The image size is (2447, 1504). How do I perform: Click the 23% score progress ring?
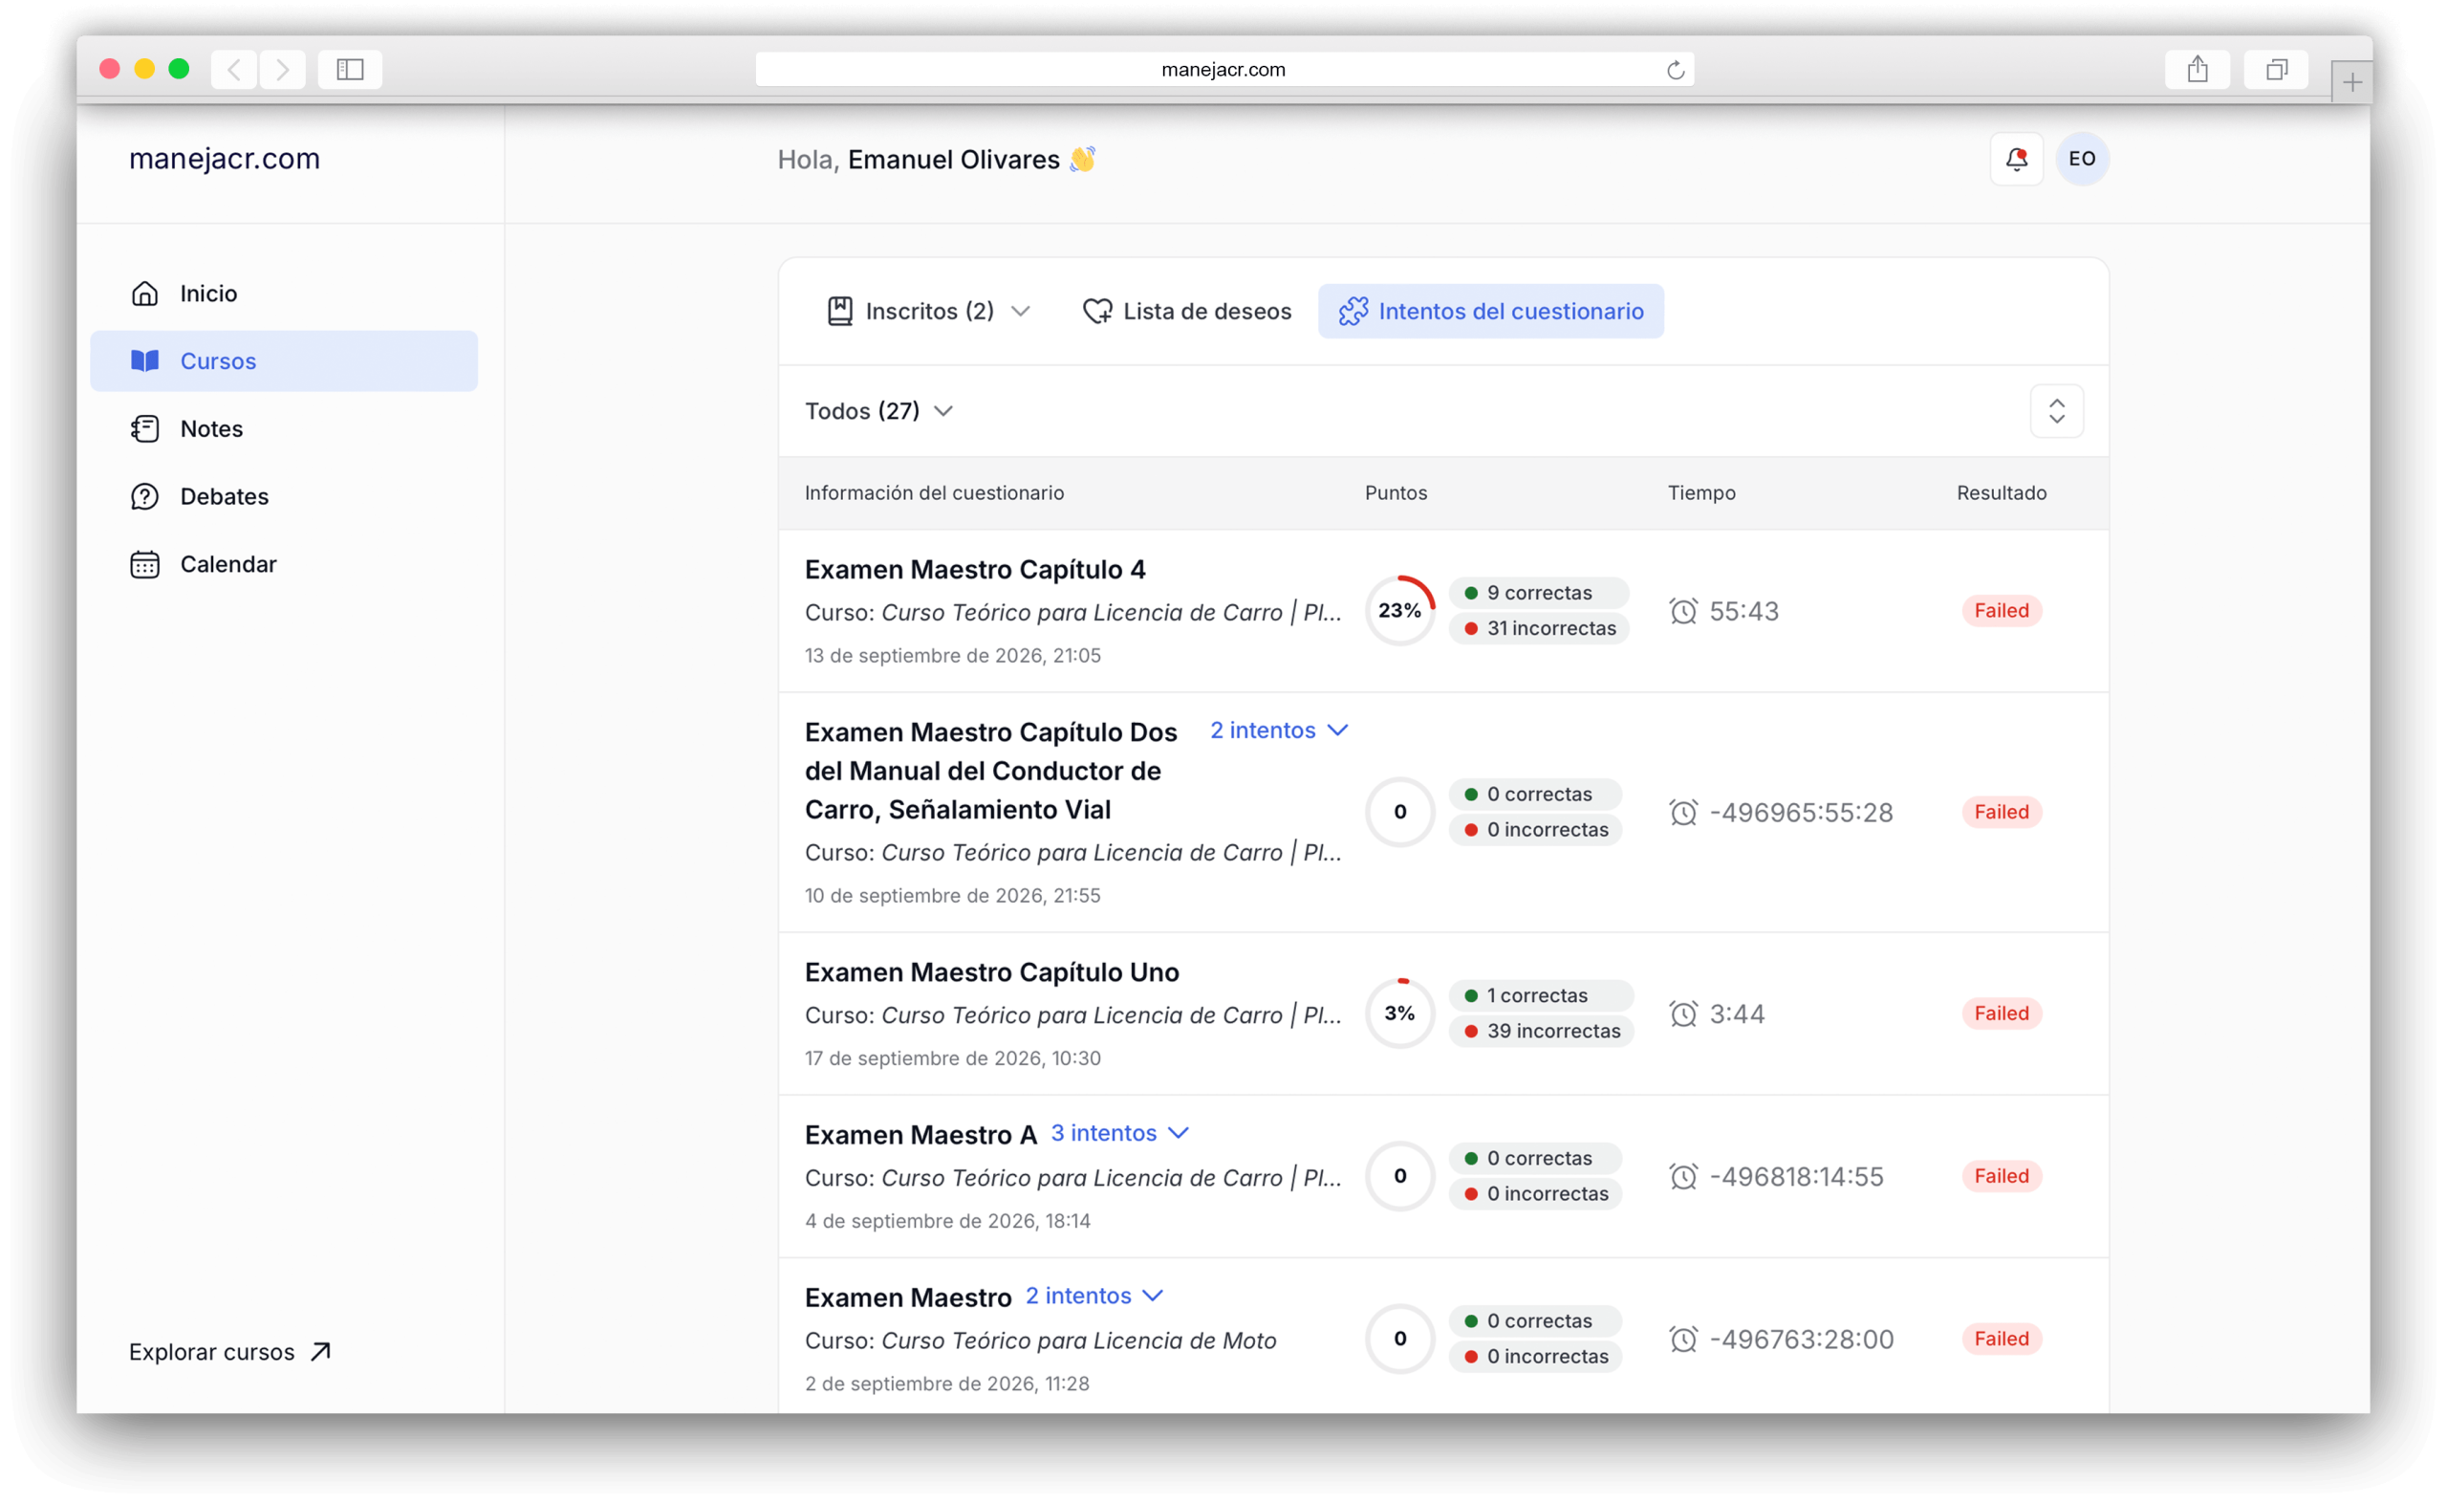click(x=1400, y=611)
